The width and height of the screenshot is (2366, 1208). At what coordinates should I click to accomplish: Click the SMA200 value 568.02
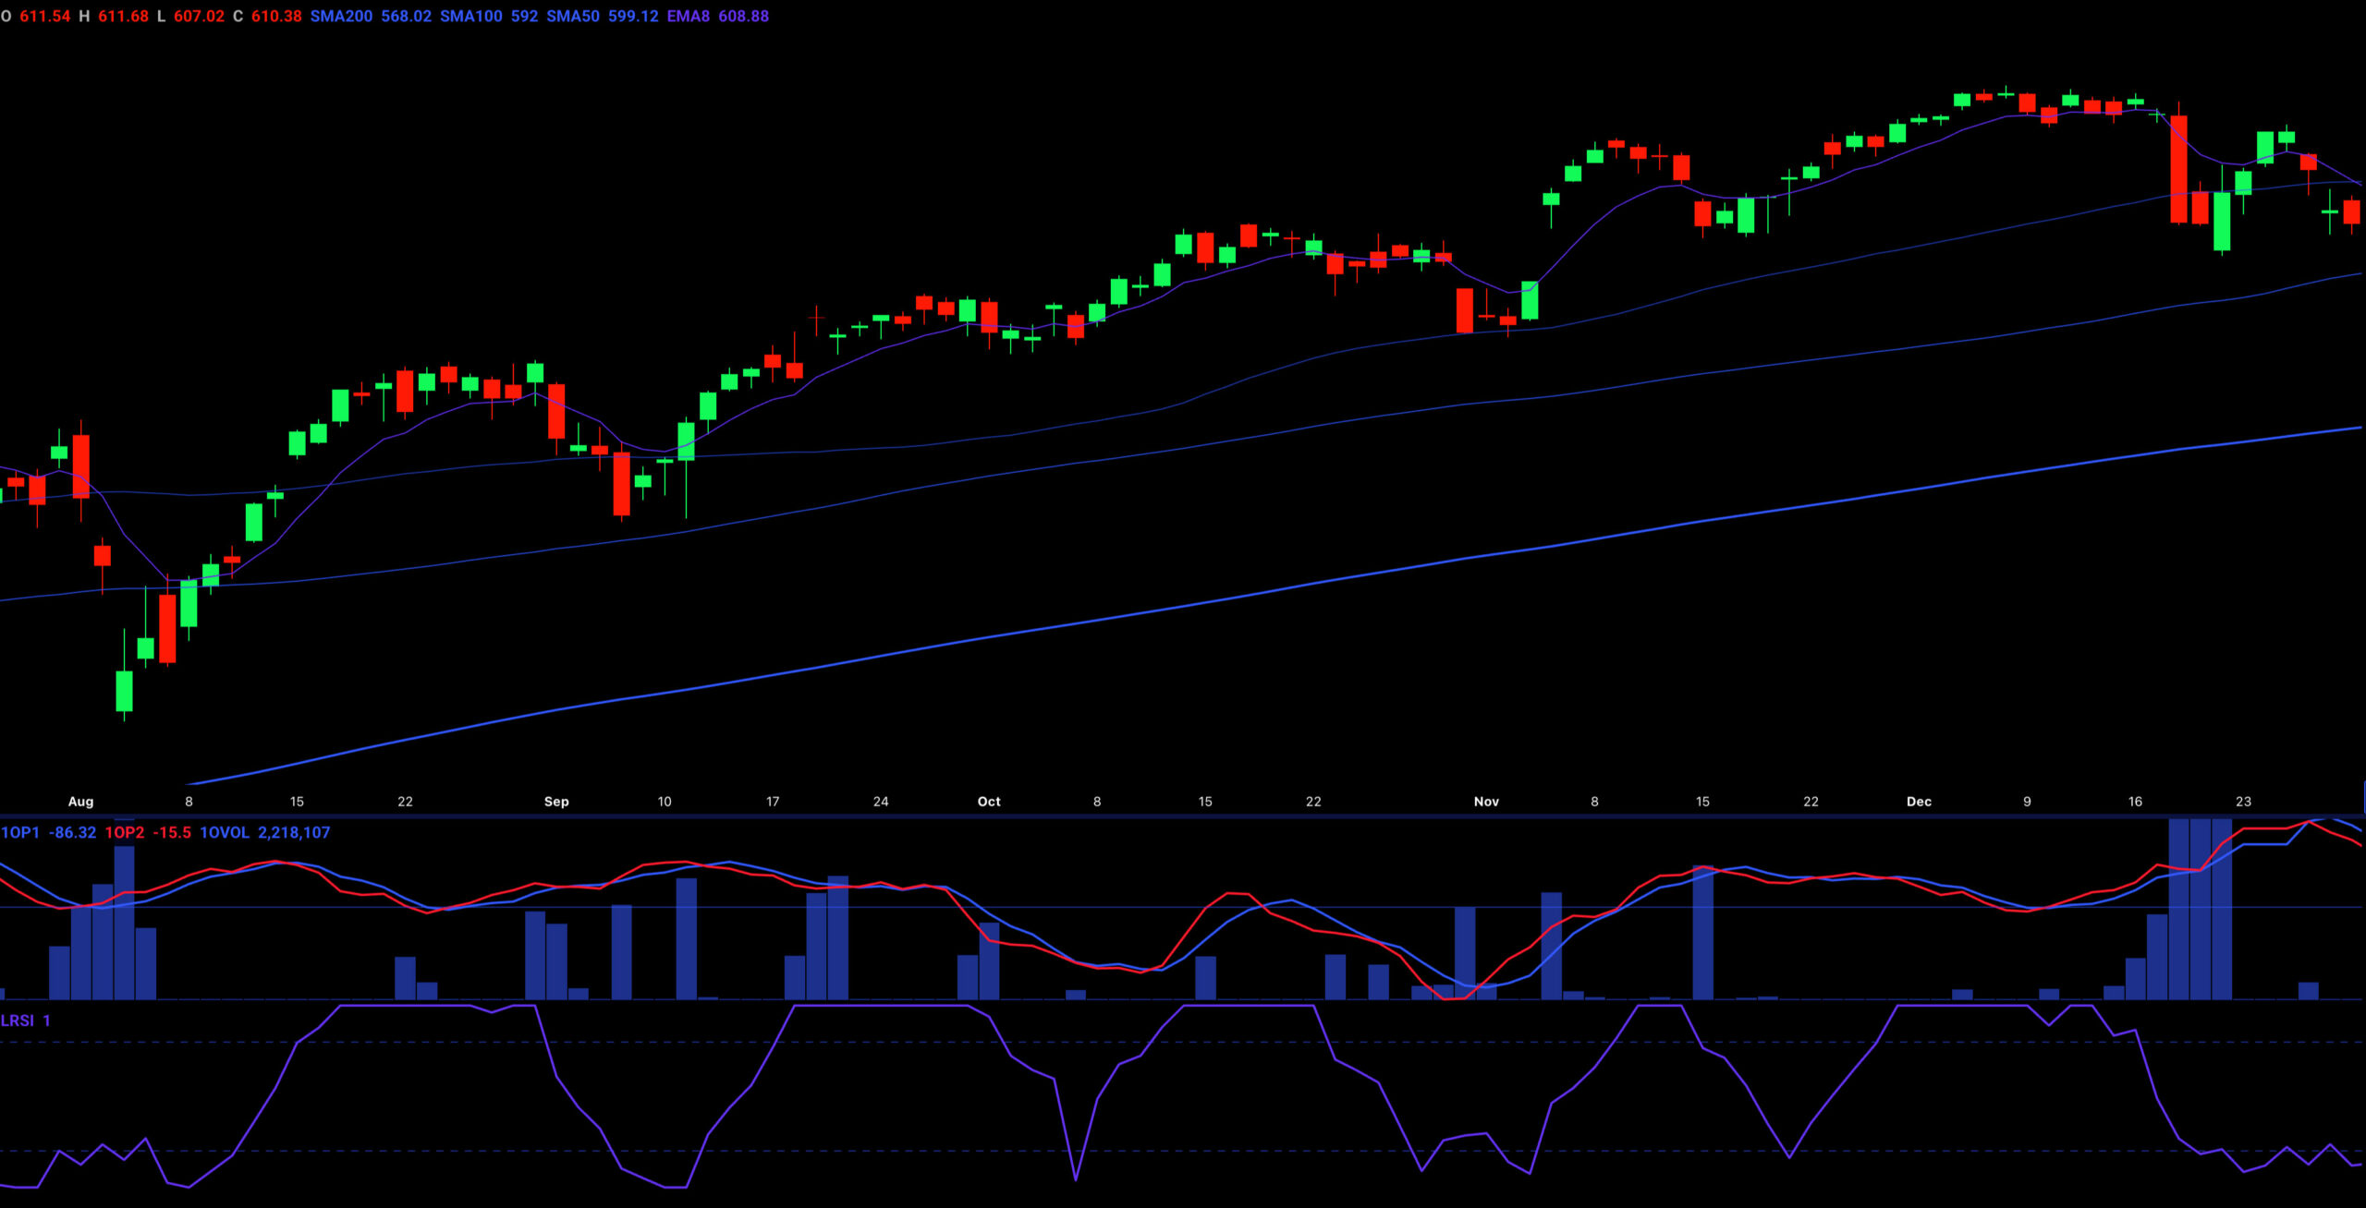(406, 17)
